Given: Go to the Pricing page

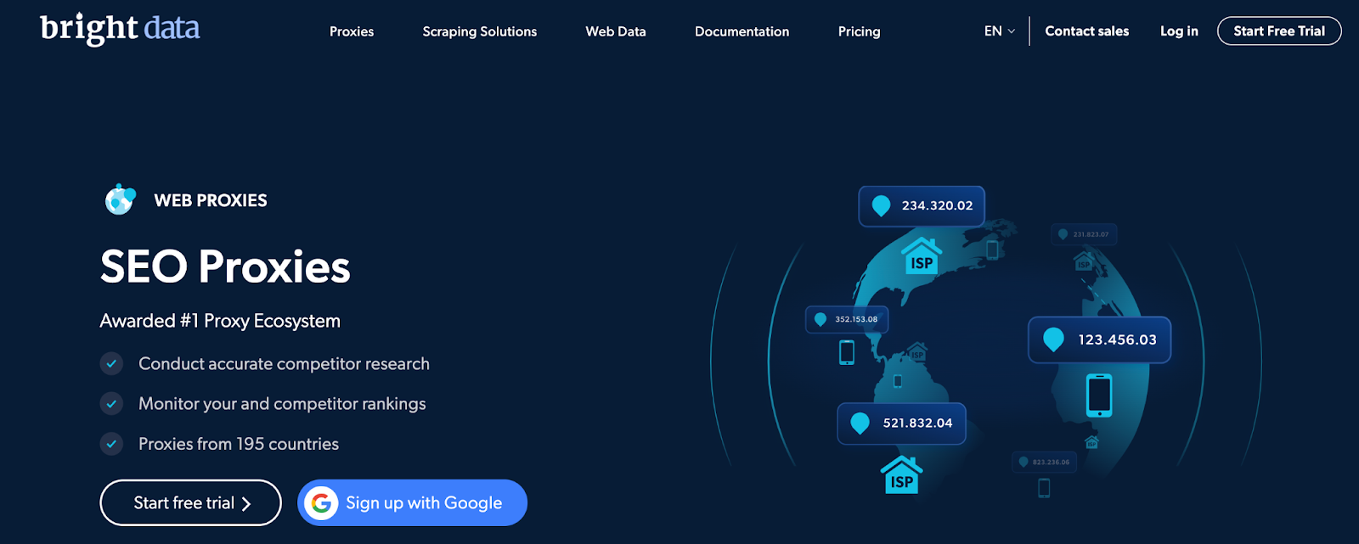Looking at the screenshot, I should tap(860, 31).
